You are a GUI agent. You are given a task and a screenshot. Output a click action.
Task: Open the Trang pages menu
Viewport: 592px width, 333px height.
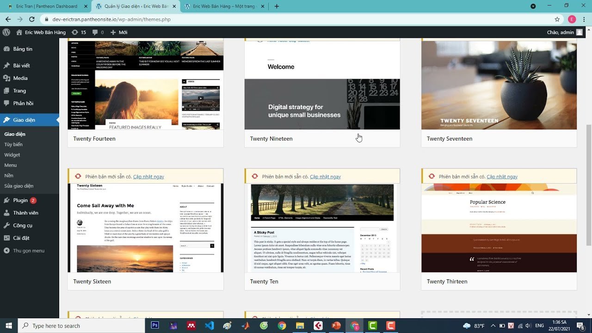pyautogui.click(x=30, y=91)
